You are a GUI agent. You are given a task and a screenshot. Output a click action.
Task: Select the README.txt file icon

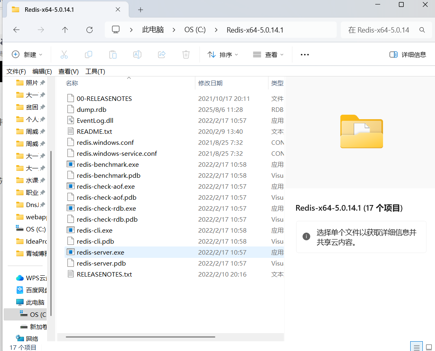click(x=71, y=131)
